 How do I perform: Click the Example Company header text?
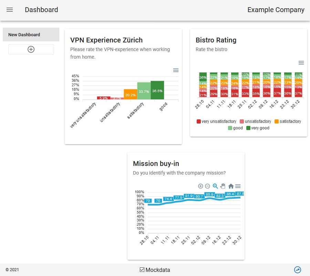[276, 10]
